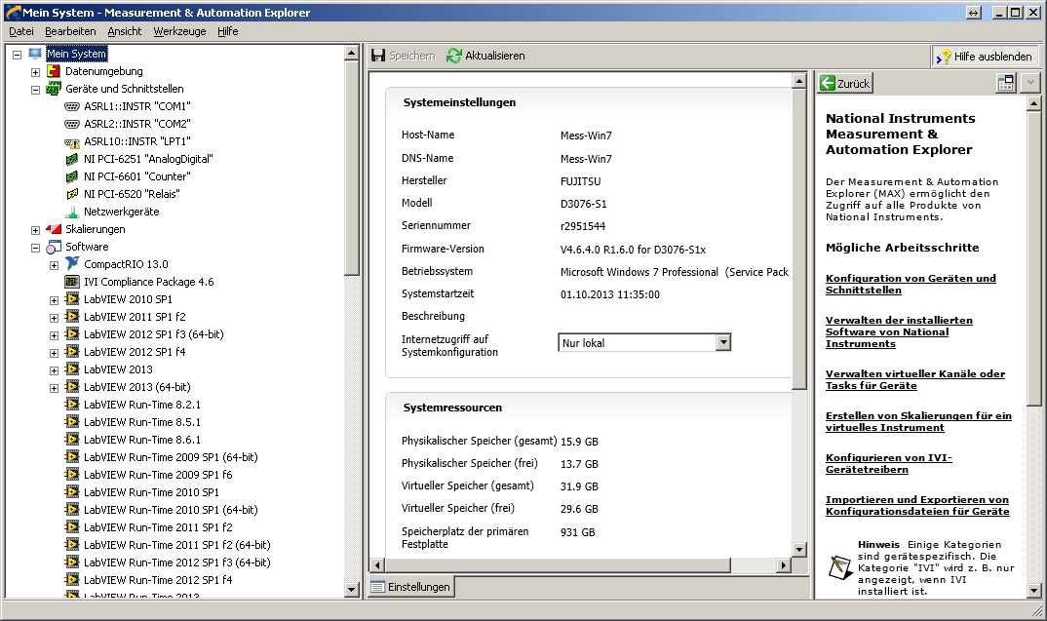This screenshot has width=1047, height=621.
Task: Open the Hilfe menu
Action: 228,31
